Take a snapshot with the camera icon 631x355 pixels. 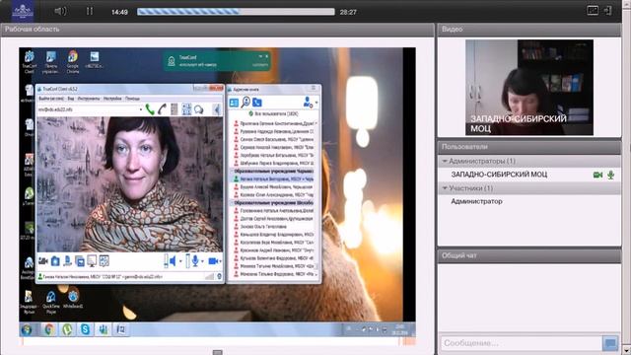(x=55, y=261)
